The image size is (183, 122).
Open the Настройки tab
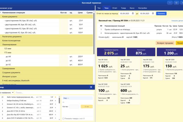click(x=142, y=8)
